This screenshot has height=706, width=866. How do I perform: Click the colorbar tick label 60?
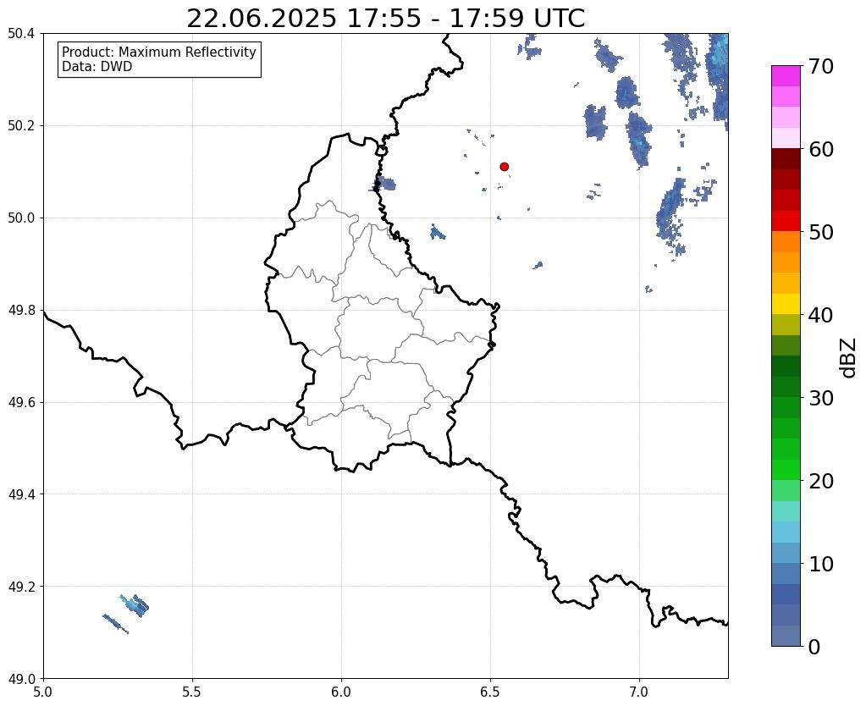[x=821, y=149]
